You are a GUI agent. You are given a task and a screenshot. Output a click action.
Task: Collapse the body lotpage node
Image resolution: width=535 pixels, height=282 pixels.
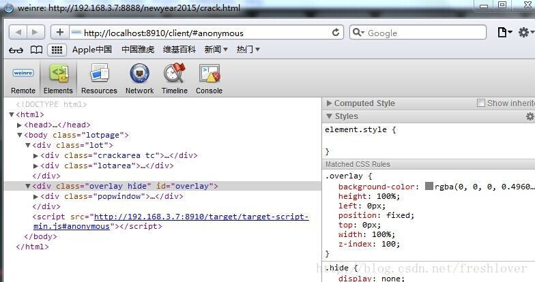(20, 135)
